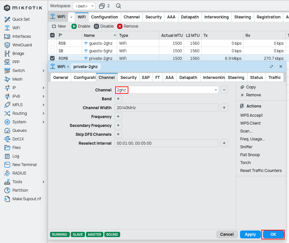
Task: Expand the Tools submenu
Action: pos(43,182)
